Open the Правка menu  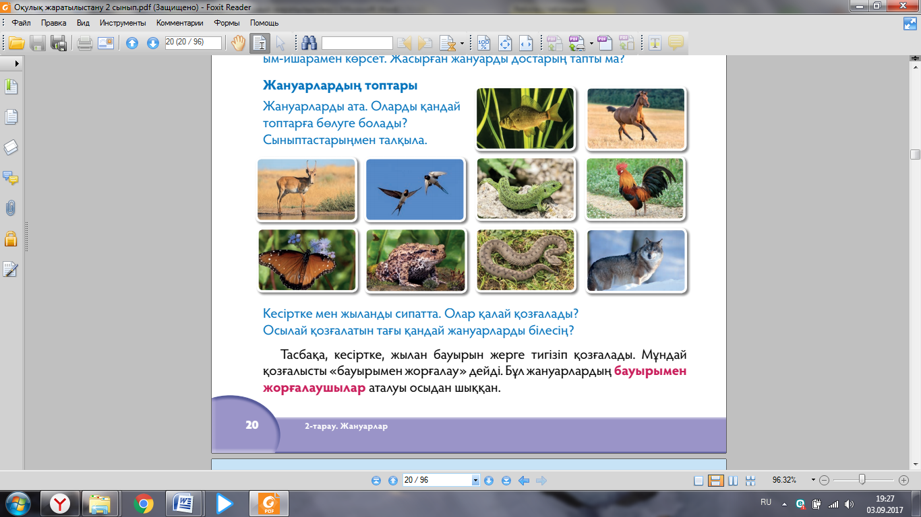pos(53,23)
